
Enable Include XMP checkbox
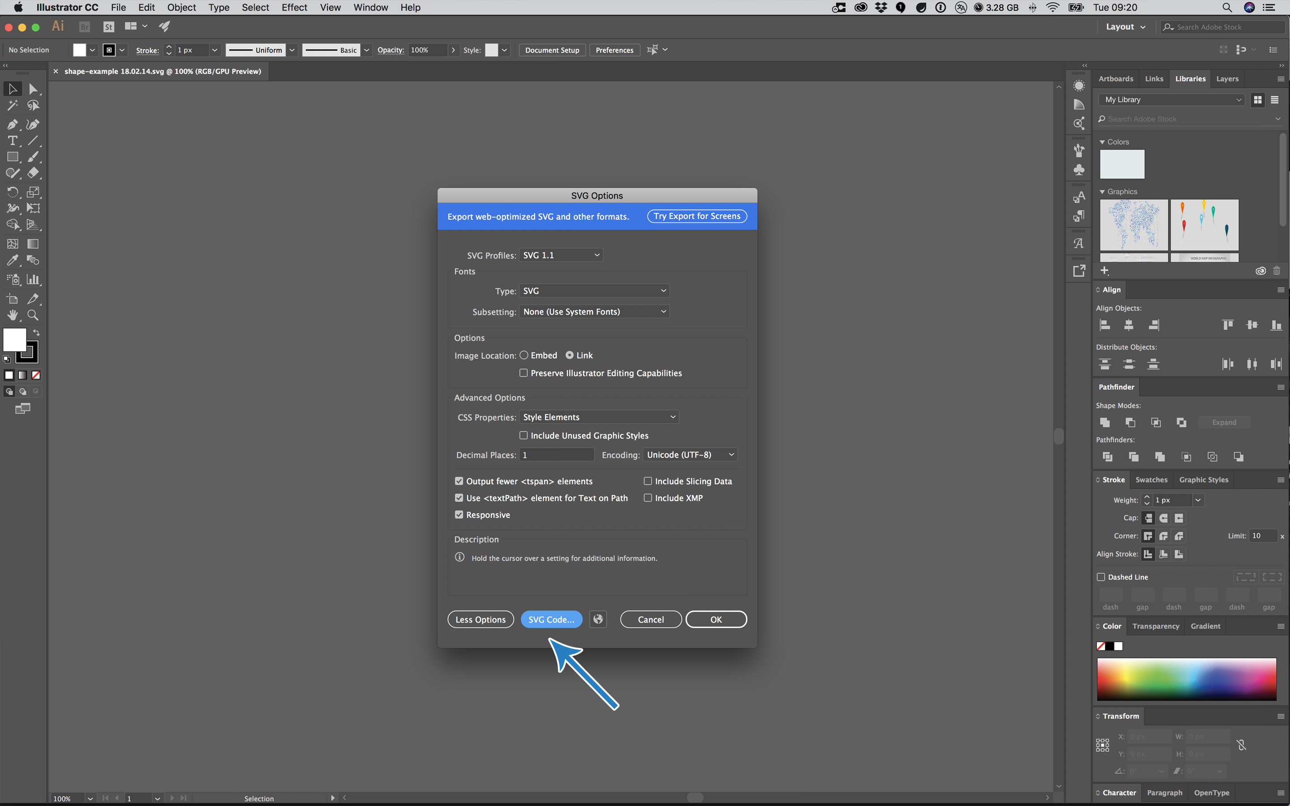648,498
